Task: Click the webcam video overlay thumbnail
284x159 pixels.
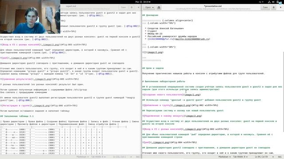Action: pyautogui.click(x=30, y=17)
